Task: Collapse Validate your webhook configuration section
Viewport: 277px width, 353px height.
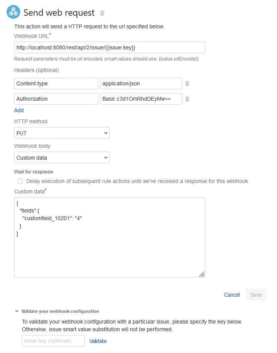Action: point(17,311)
